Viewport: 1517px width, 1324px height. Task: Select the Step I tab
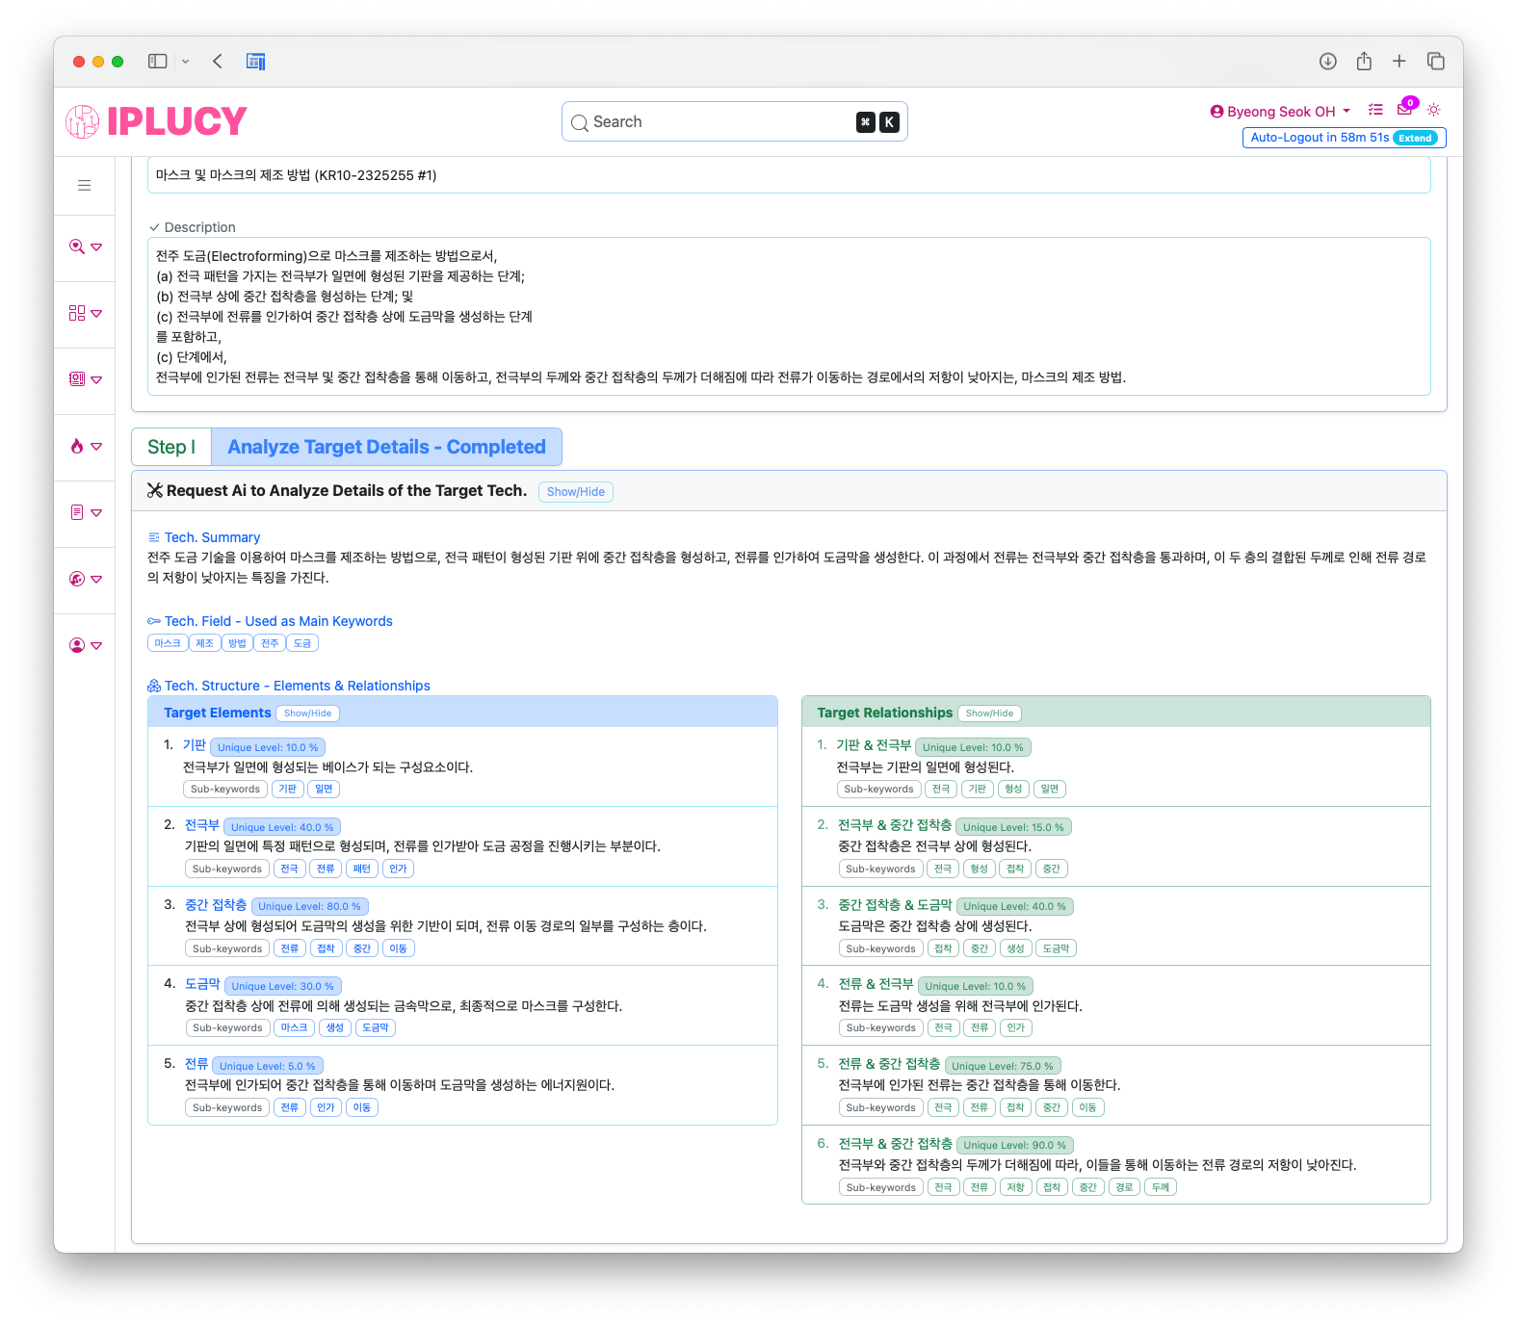tap(171, 447)
